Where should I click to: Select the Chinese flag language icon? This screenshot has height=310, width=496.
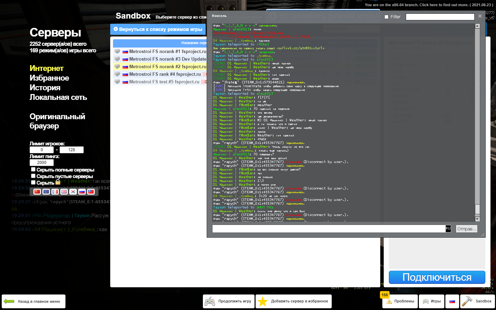[x=37, y=192]
